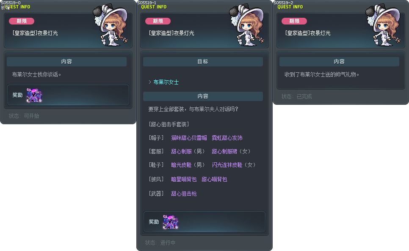The image size is (409, 251).
Task: Expand the arrow beside 布莱尔女士
Action: (150, 82)
